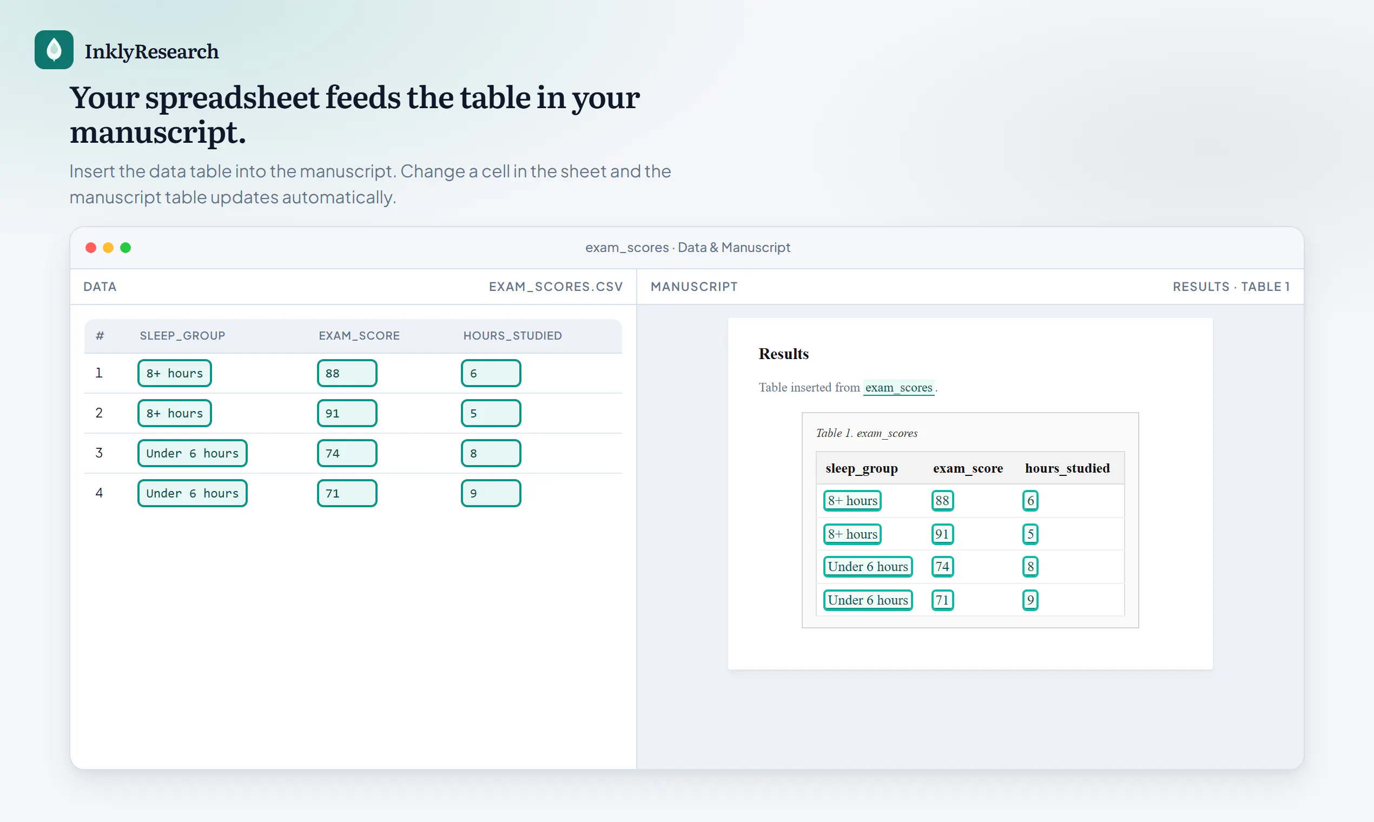Select row 1 sleep_group cell '8+ hours'
1374x822 pixels.
click(175, 373)
